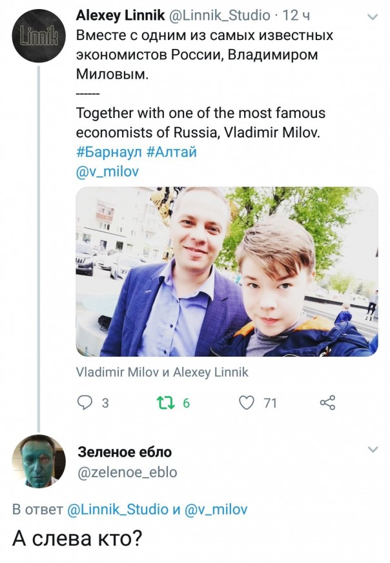
Task: Open the share icon on the tweet
Action: coord(327,403)
